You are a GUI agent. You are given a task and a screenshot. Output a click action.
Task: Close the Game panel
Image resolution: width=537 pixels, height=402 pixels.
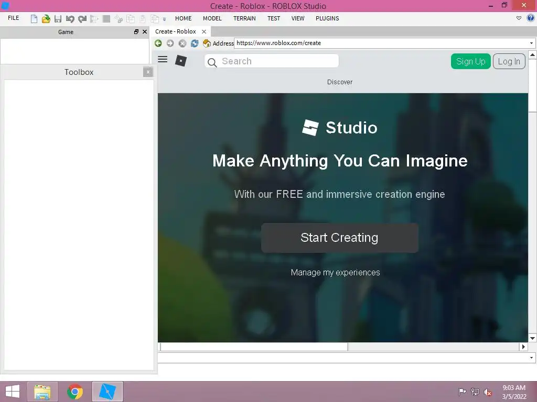145,31
